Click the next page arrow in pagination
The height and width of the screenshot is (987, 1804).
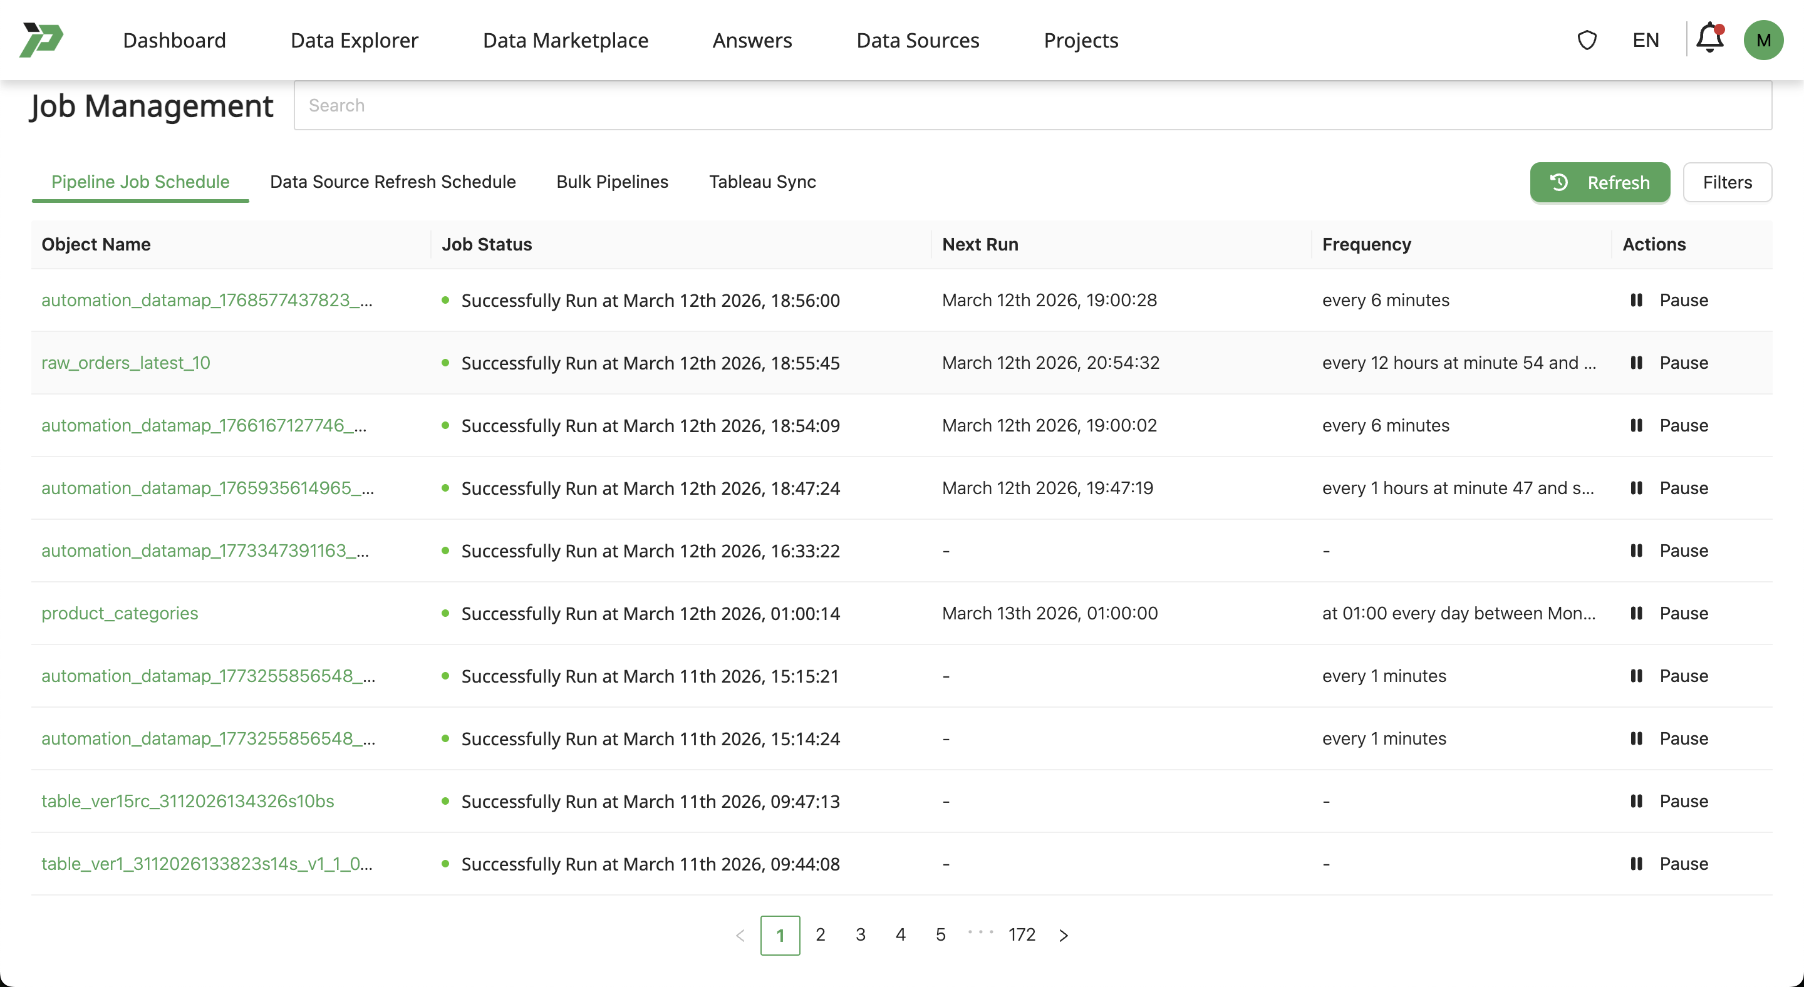[1063, 934]
